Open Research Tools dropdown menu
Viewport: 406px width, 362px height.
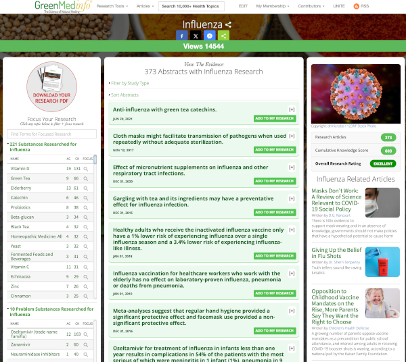112,6
